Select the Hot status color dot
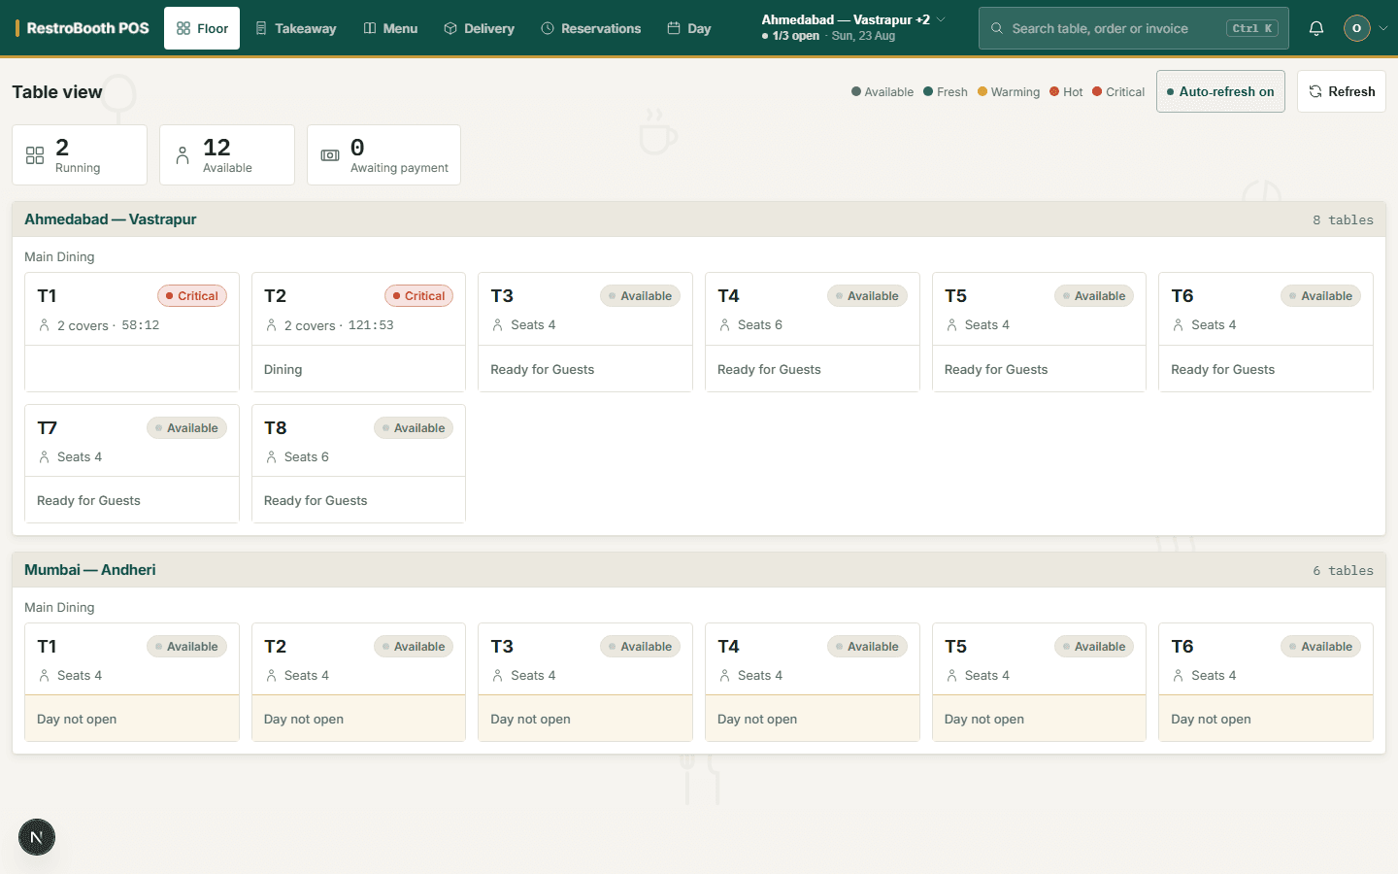 coord(1054,92)
